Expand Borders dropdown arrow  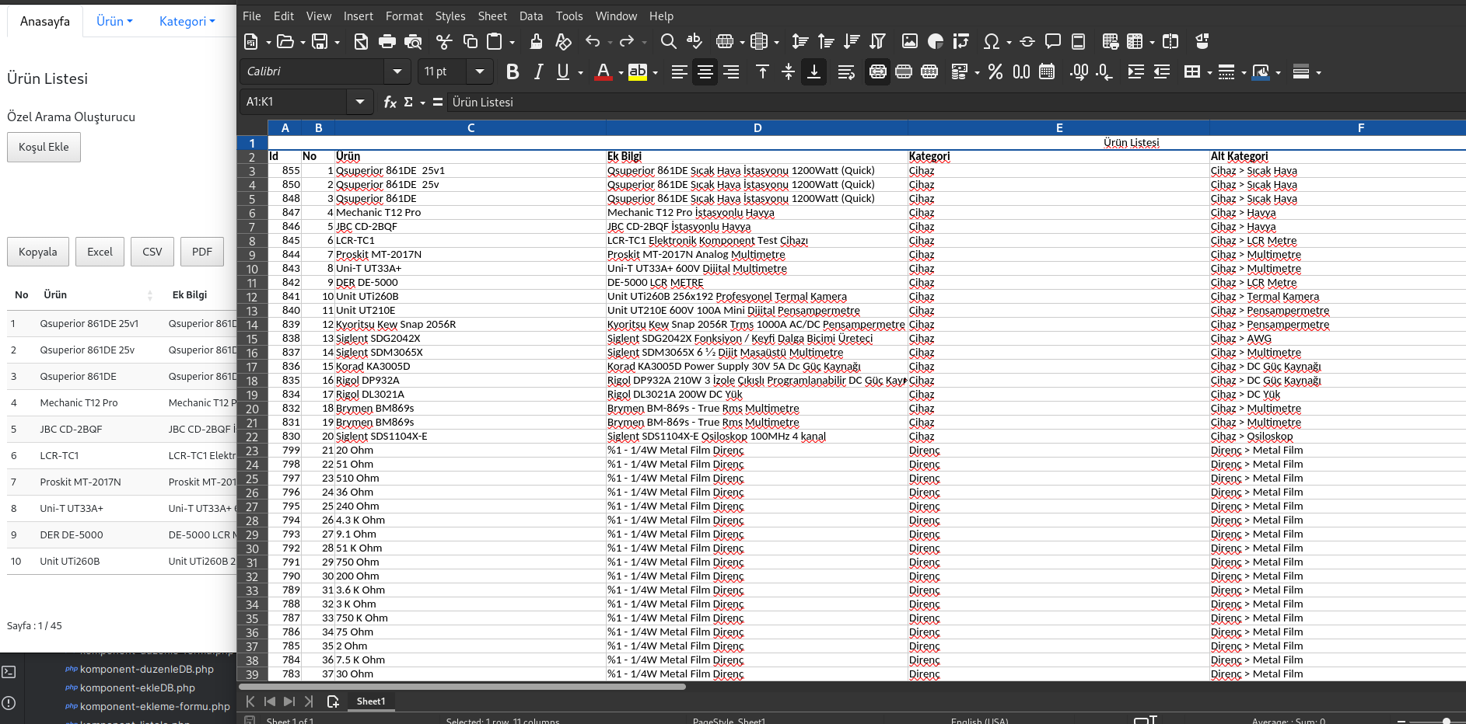pyautogui.click(x=1209, y=73)
